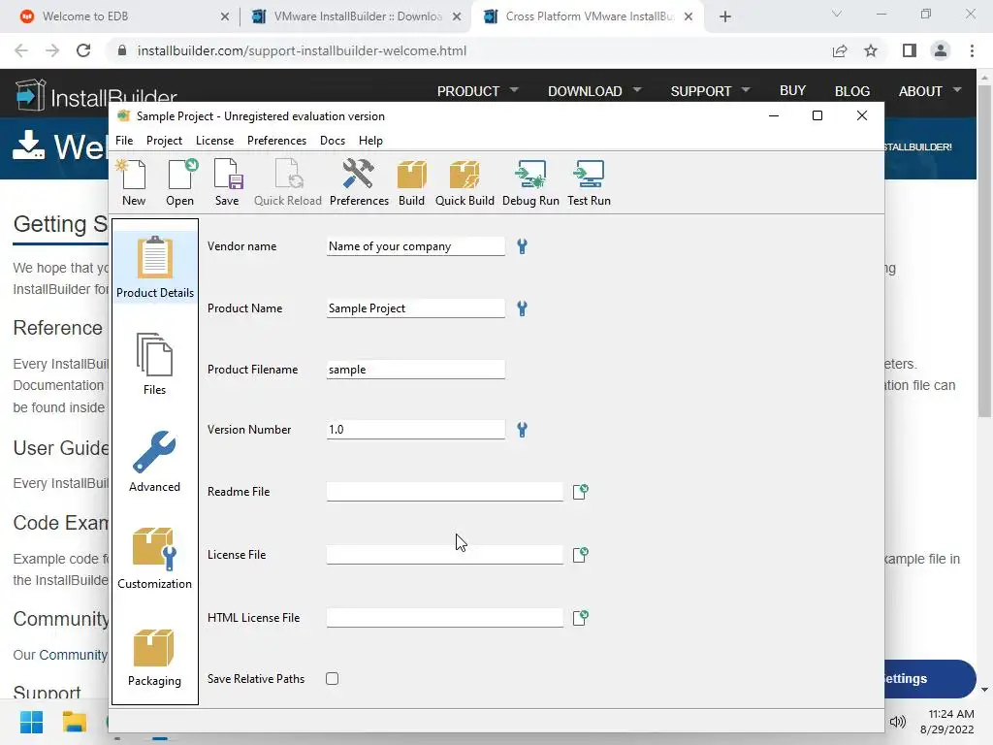Open the File menu

pyautogui.click(x=124, y=141)
